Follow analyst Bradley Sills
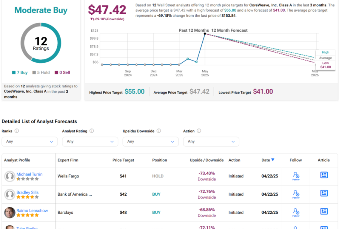The width and height of the screenshot is (339, 229). point(296,194)
